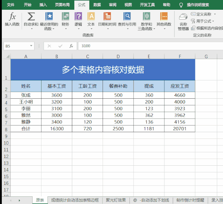Open Math and Trig (数学和三角函数) icon

pos(146,16)
